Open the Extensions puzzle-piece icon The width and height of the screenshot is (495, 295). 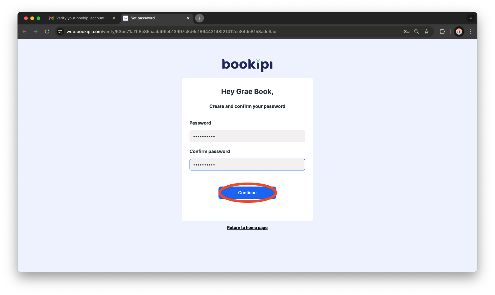442,31
